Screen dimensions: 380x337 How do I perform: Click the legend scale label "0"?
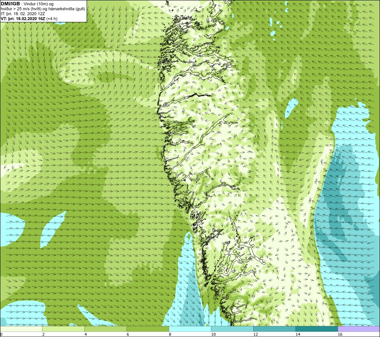[1, 335]
